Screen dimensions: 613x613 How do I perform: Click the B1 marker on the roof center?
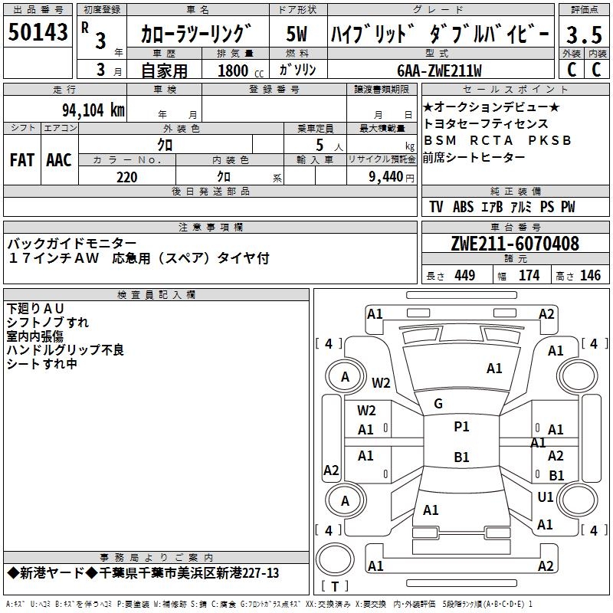(x=461, y=457)
